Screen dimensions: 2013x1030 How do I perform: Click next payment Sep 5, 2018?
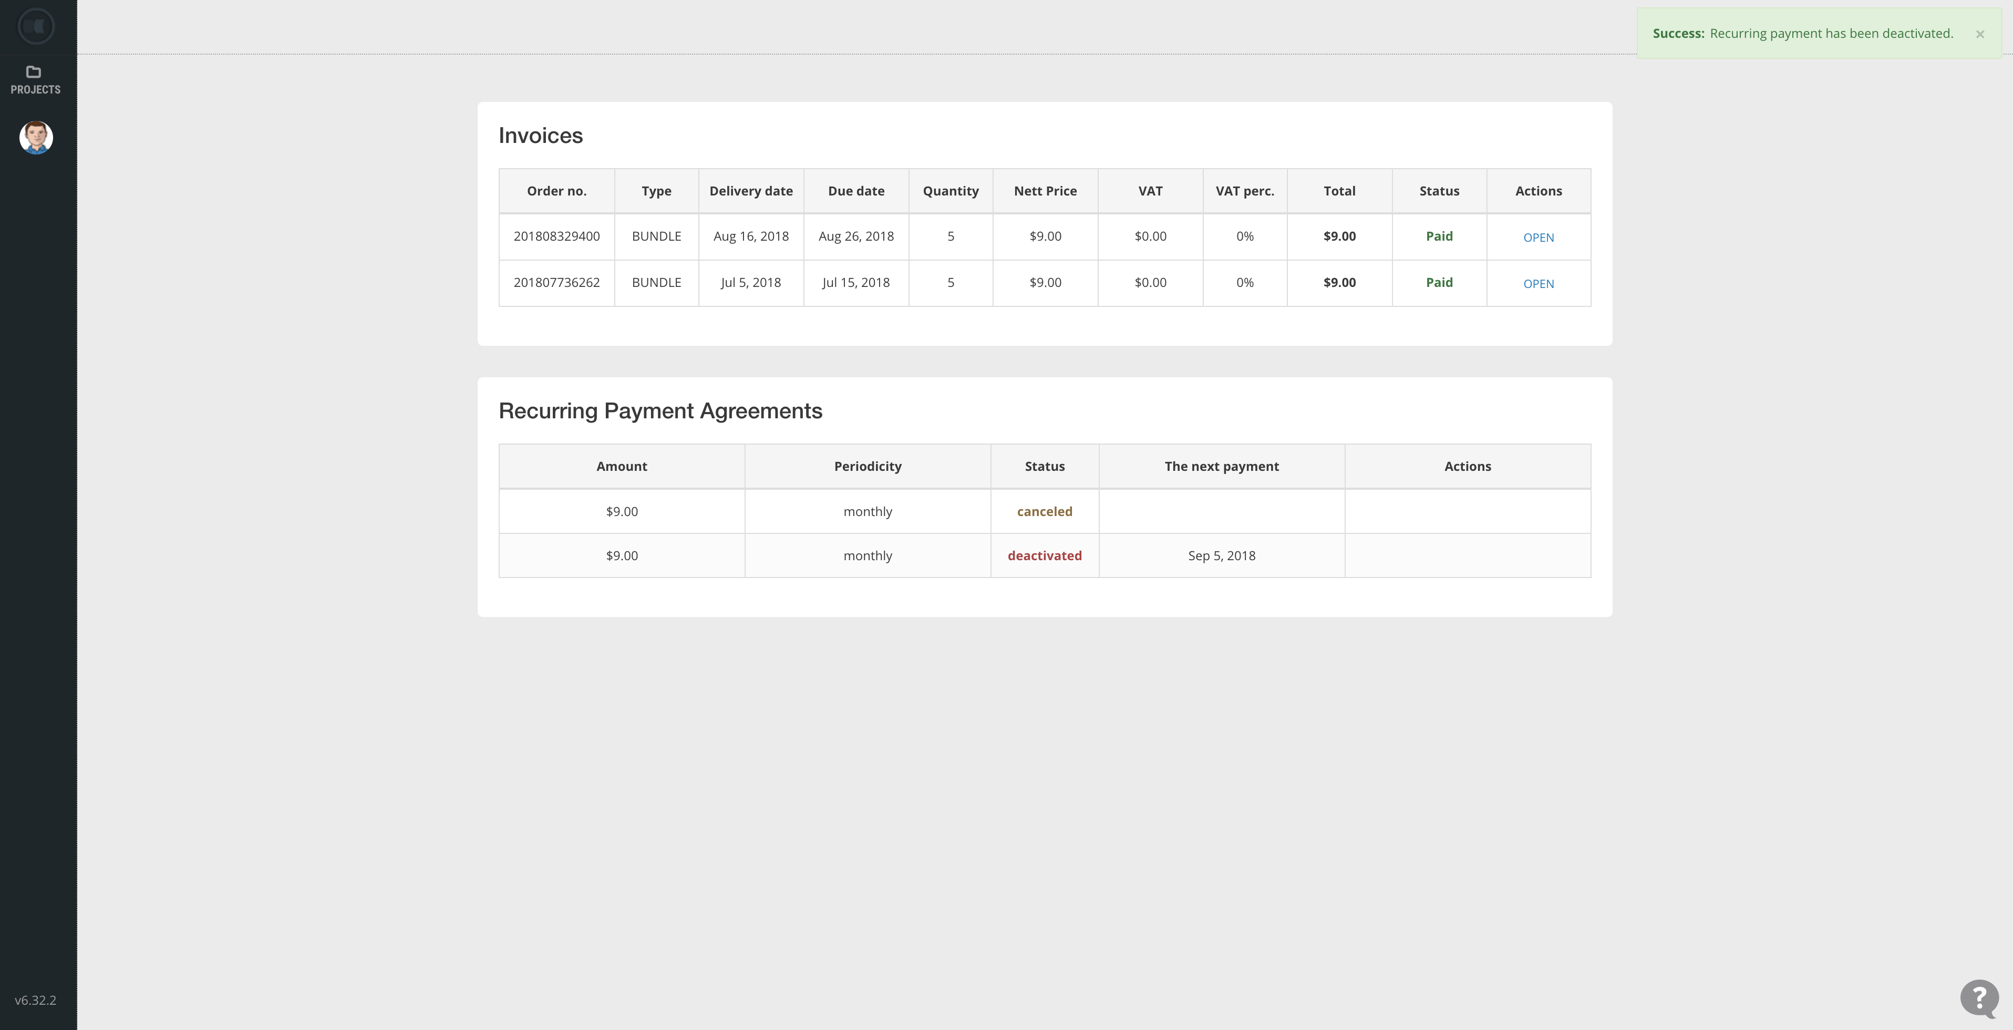(x=1221, y=555)
